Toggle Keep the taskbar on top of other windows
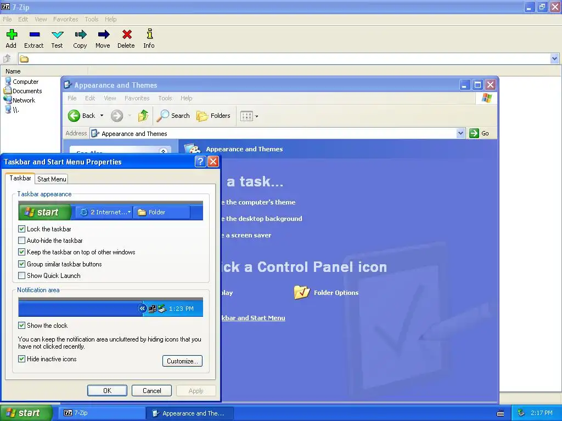 coord(21,252)
